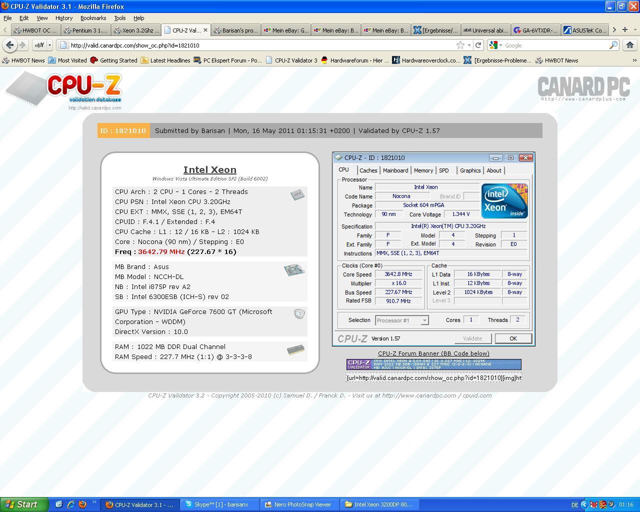Go forward with the browser Forward arrow
The width and height of the screenshot is (640, 512).
[x=22, y=45]
